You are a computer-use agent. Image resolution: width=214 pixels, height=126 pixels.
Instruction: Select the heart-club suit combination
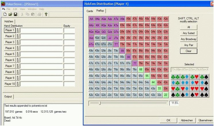click(176, 89)
